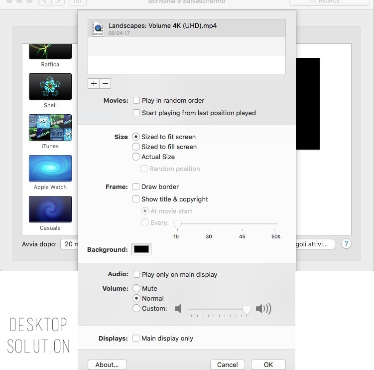Click the QuickTime movie file icon
Image resolution: width=374 pixels, height=370 pixels.
pos(98,28)
